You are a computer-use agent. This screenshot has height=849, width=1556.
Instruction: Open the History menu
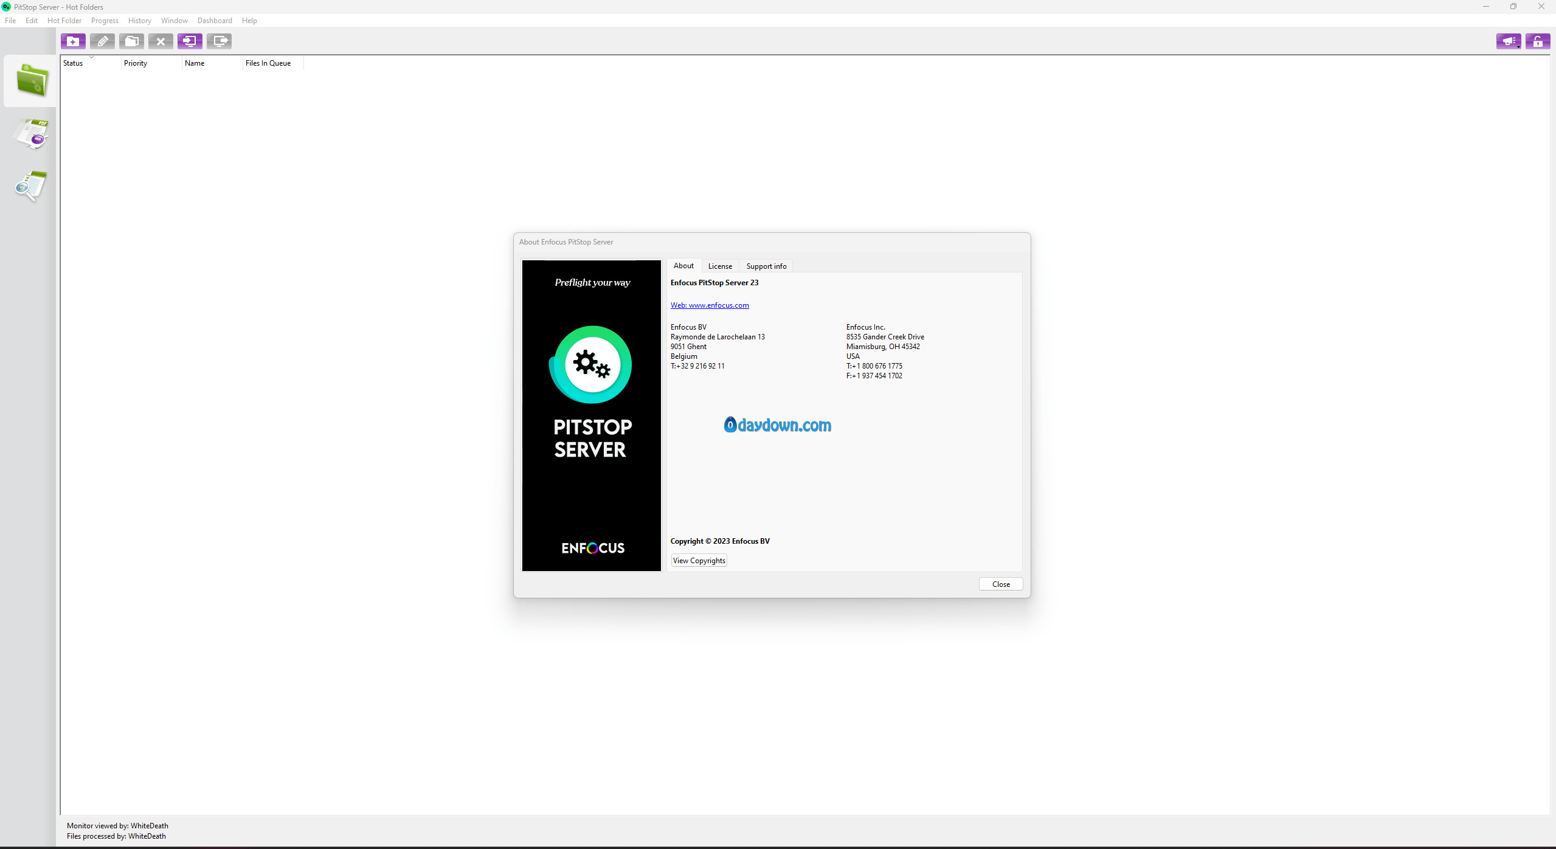(x=139, y=21)
